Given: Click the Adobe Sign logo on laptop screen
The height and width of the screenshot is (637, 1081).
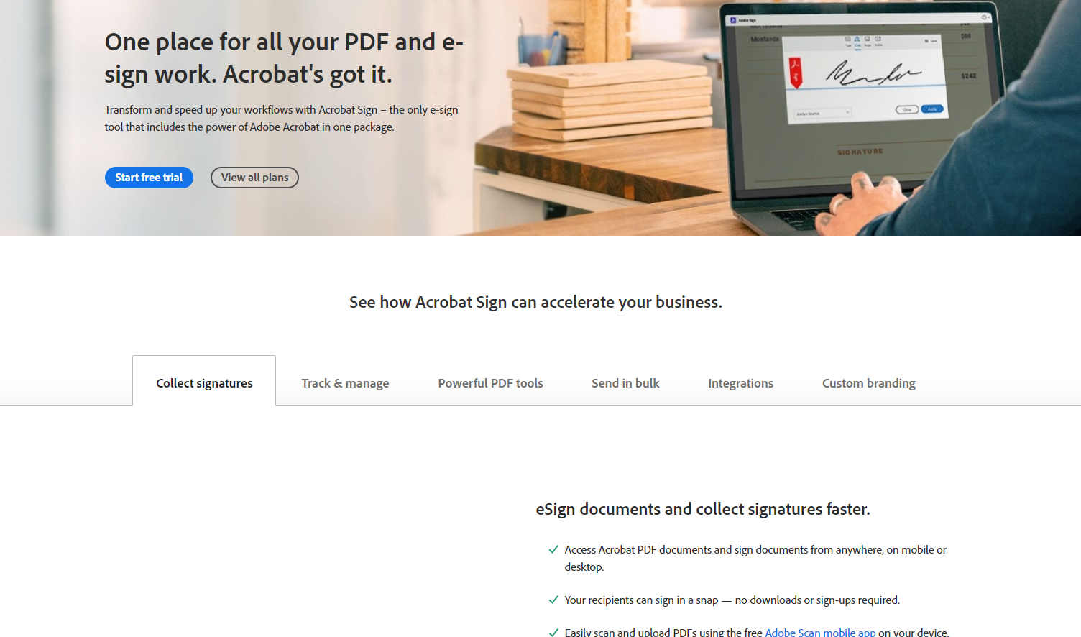Looking at the screenshot, I should point(733,20).
